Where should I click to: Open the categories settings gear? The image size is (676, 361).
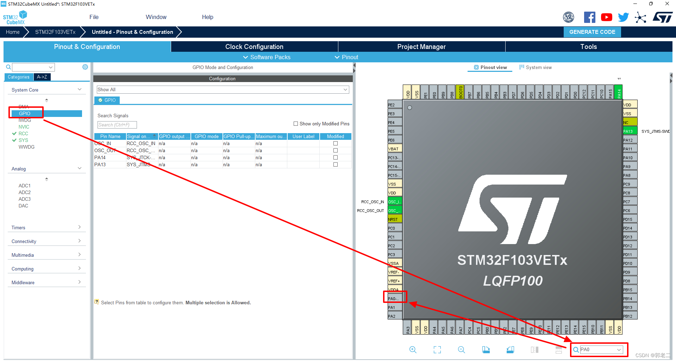(x=85, y=67)
